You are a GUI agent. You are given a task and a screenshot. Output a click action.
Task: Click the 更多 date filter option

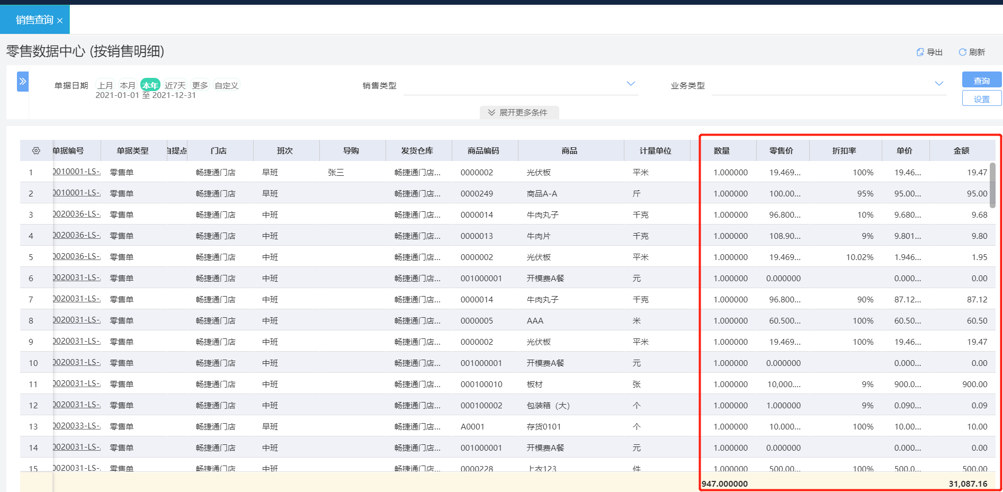point(200,85)
